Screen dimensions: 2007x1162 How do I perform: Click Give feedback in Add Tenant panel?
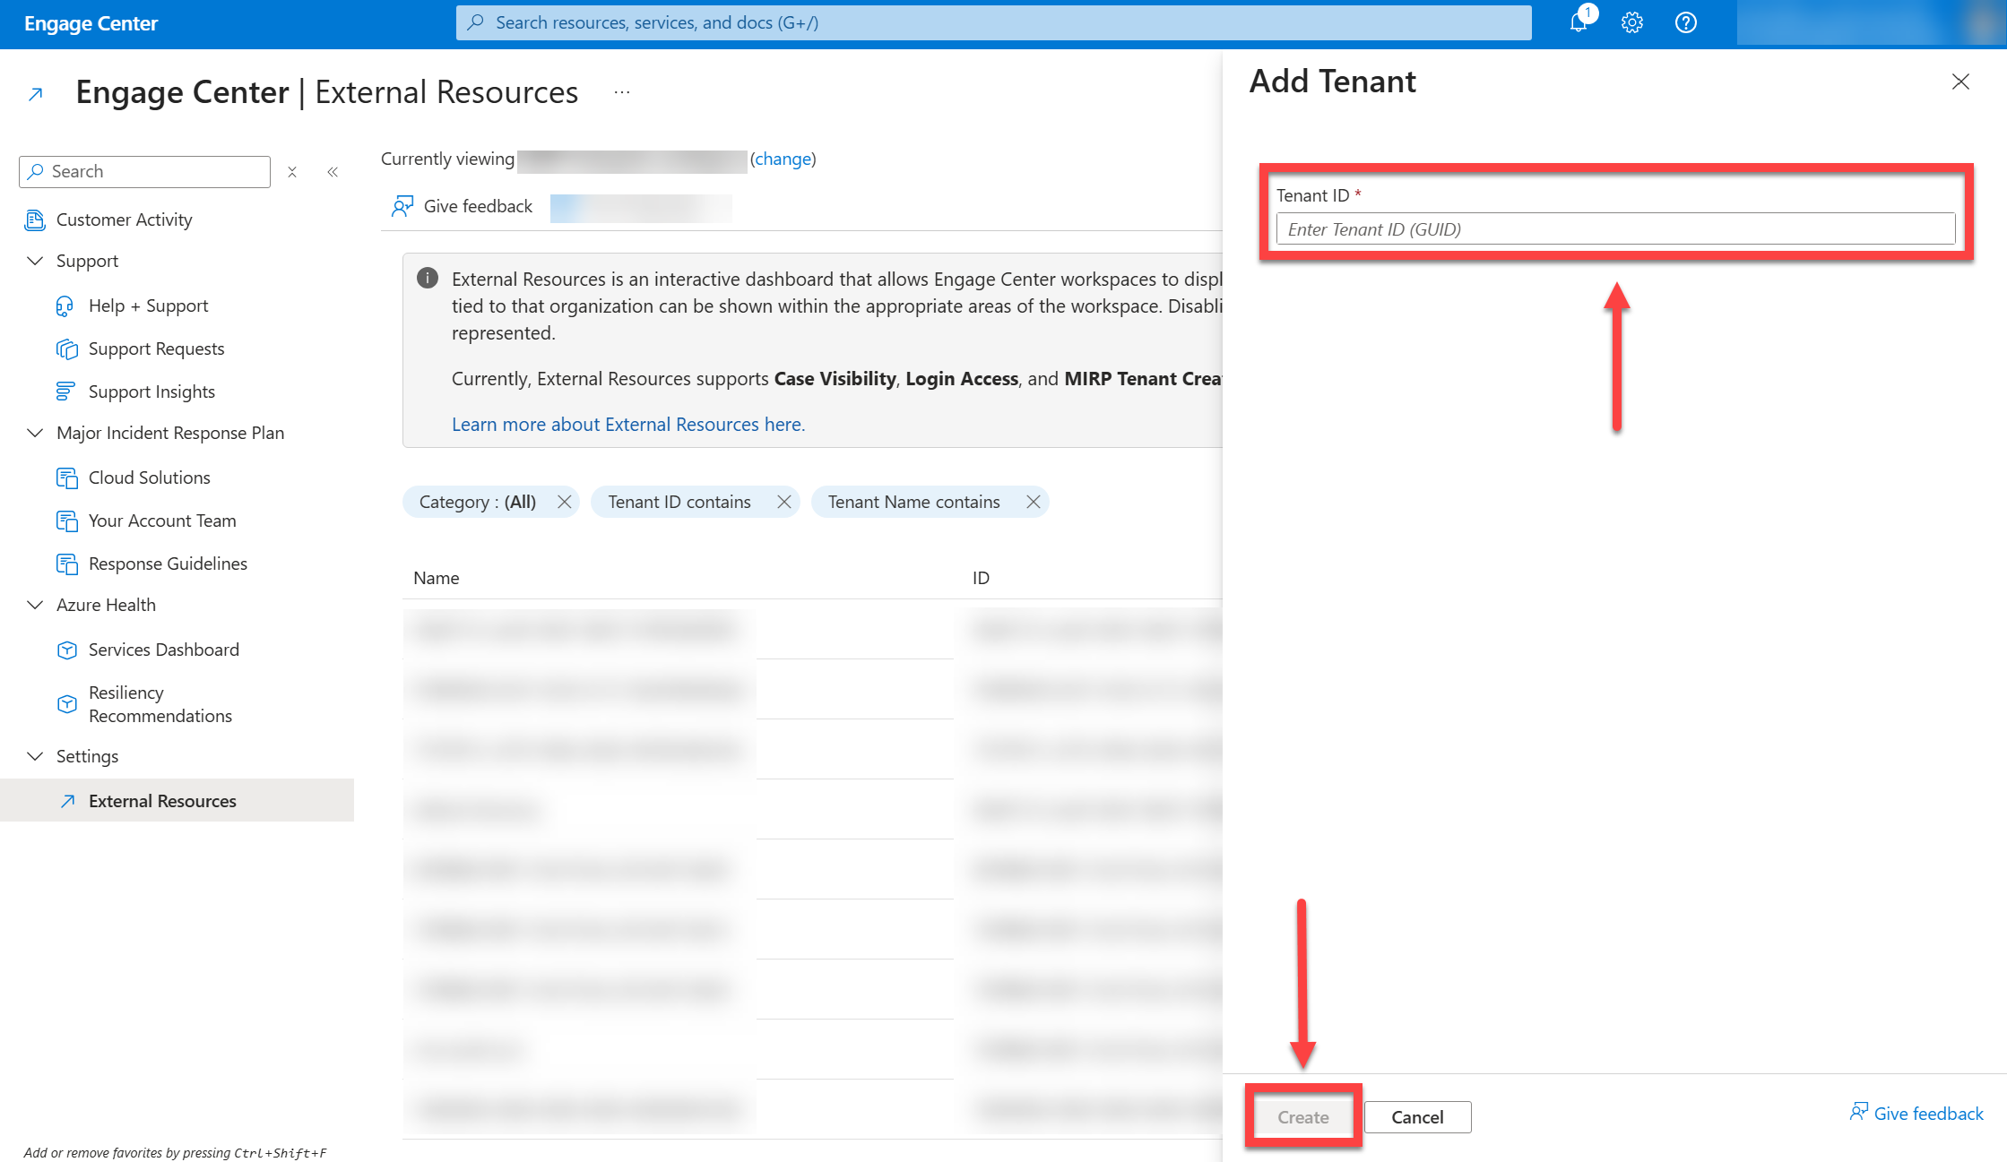[1916, 1114]
